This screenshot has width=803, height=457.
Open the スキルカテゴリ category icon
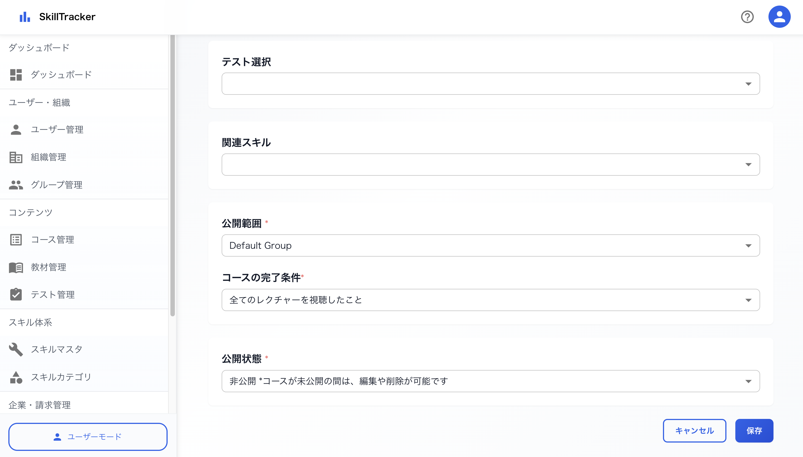[16, 377]
